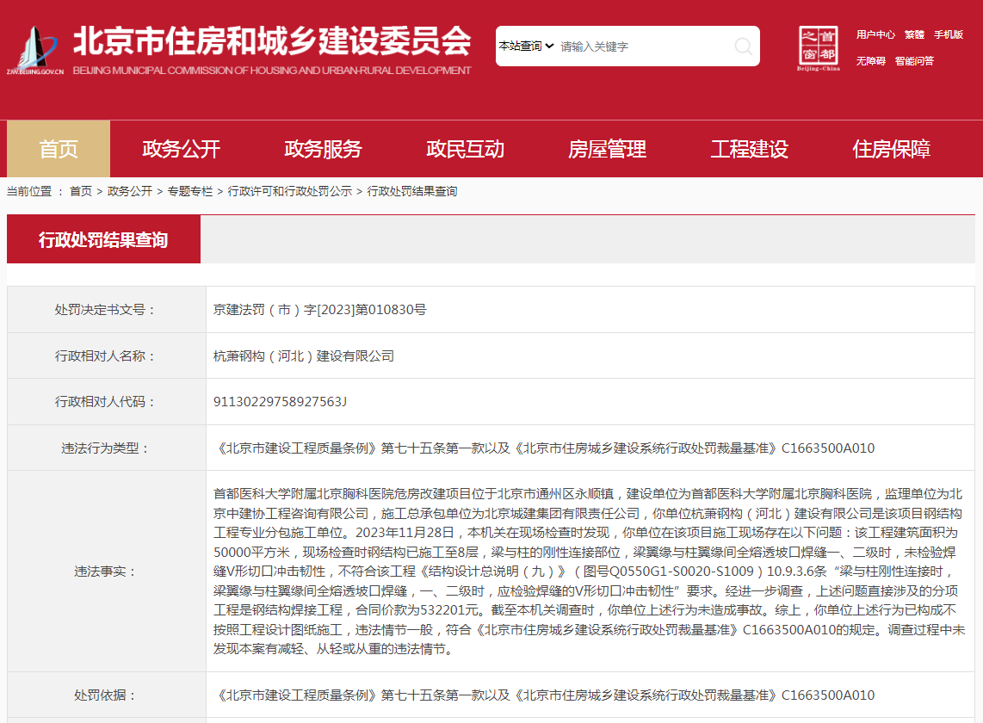The height and width of the screenshot is (723, 983).
Task: Select the code 91130229758927563J
Action: point(281,402)
